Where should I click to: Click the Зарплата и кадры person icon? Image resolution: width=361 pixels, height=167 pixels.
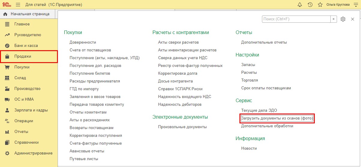(8, 110)
